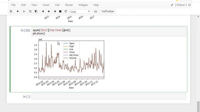Open the File menu
The image size is (200, 112).
click(13, 5)
